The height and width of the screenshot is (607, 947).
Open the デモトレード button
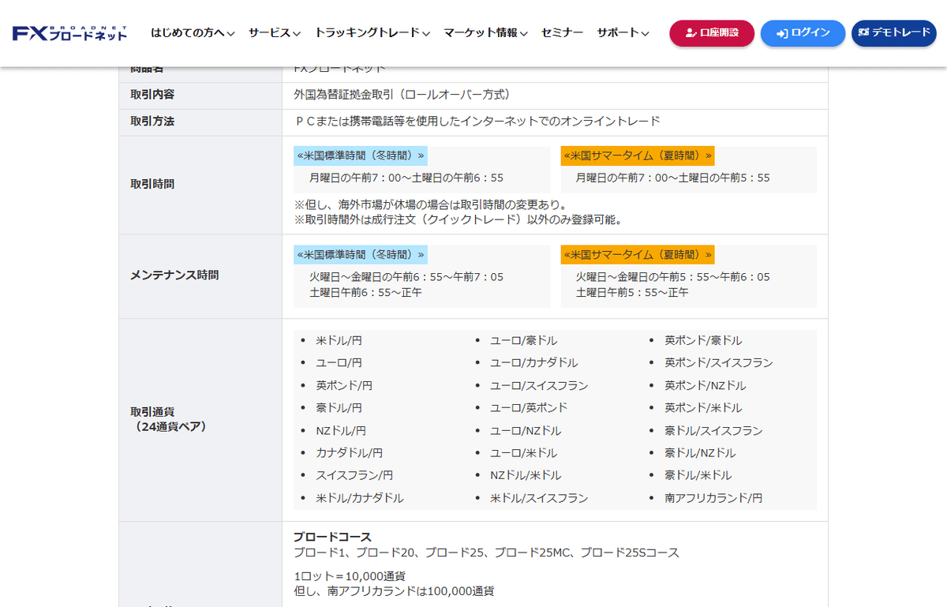pos(893,33)
